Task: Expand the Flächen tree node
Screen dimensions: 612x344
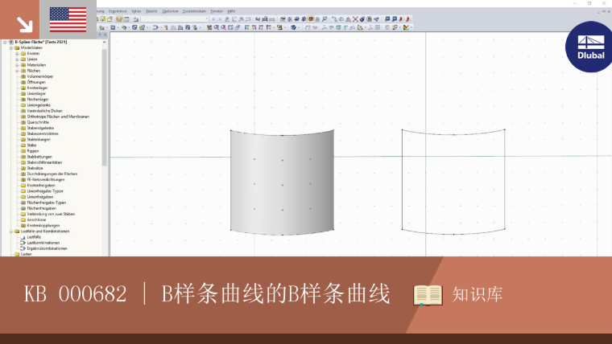Action: click(17, 71)
